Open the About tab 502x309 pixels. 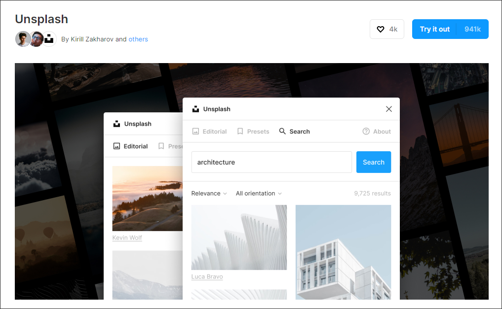pyautogui.click(x=377, y=131)
